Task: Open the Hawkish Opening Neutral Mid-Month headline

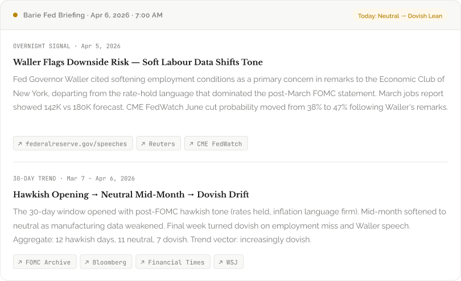Action: pos(131,195)
